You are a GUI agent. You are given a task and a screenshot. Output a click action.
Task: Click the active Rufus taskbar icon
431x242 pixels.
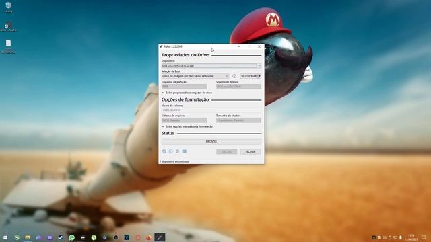coord(160,237)
